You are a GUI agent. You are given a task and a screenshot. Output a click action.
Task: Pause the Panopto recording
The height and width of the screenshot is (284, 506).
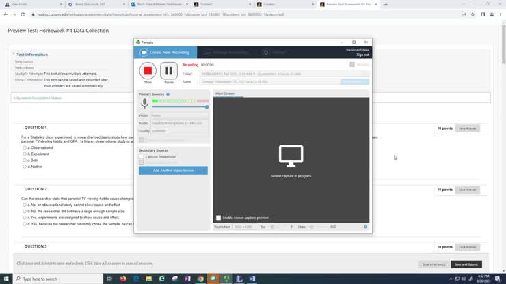click(169, 71)
